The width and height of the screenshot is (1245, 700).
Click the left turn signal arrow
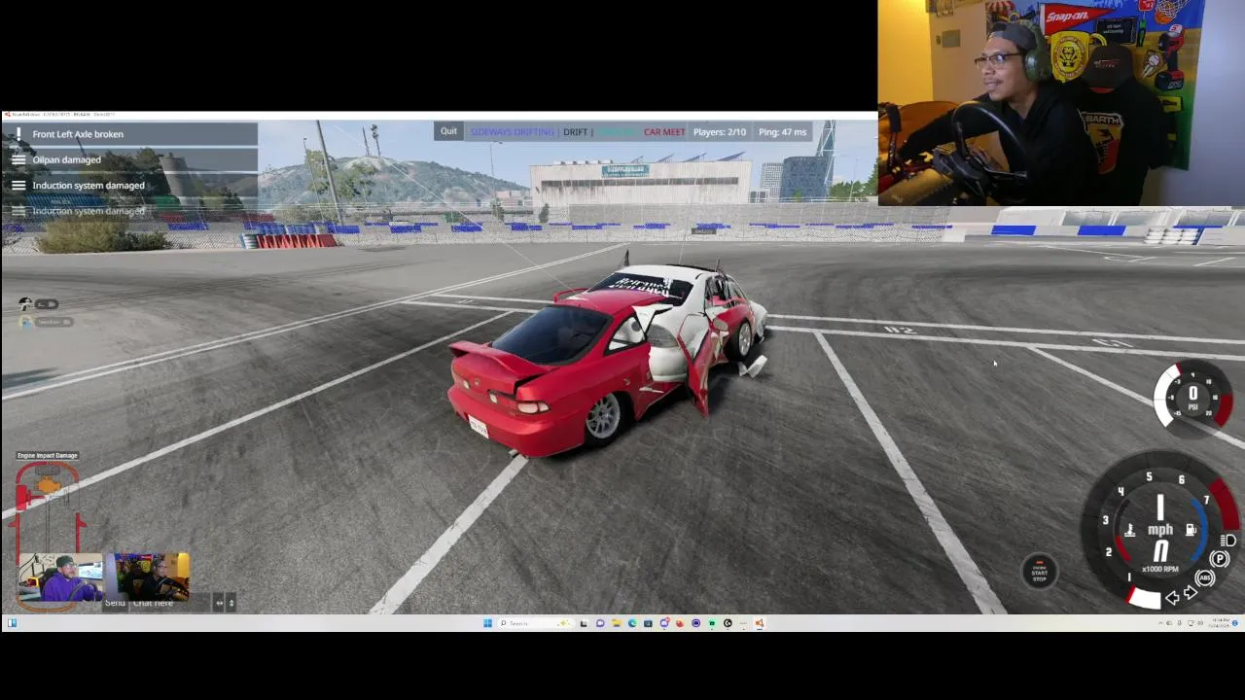tap(1173, 598)
